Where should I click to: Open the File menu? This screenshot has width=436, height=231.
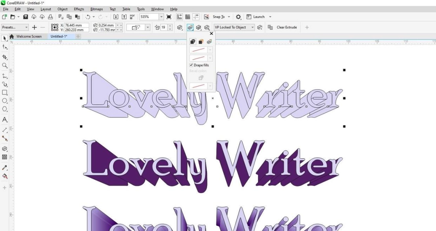(6, 9)
